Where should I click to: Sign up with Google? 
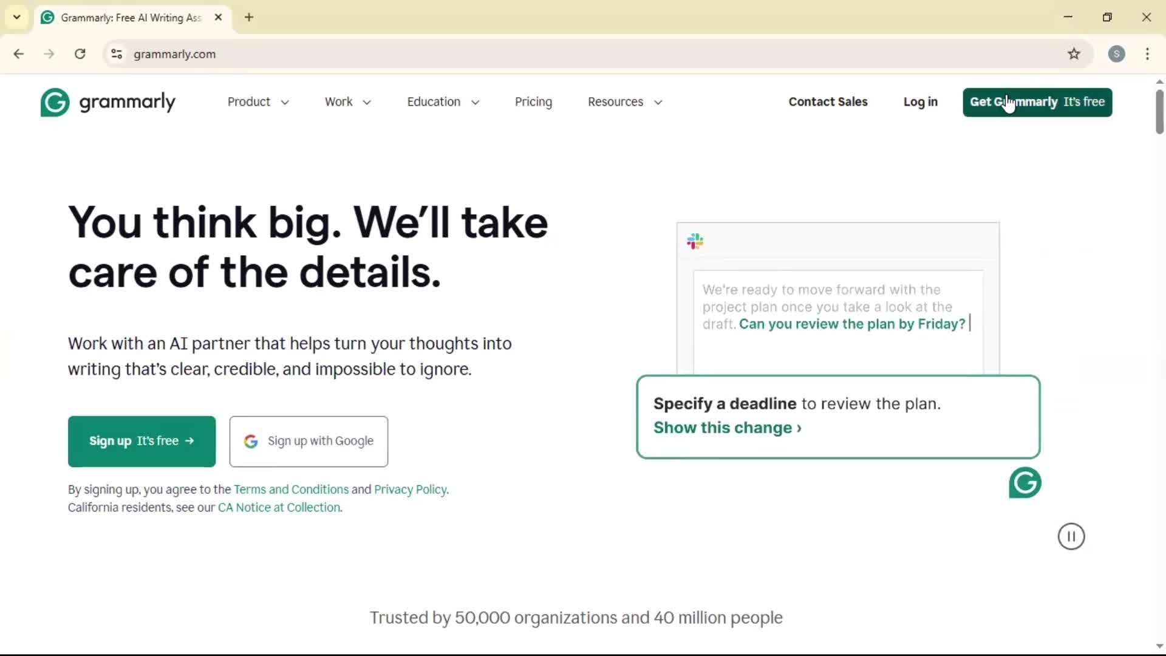(309, 442)
